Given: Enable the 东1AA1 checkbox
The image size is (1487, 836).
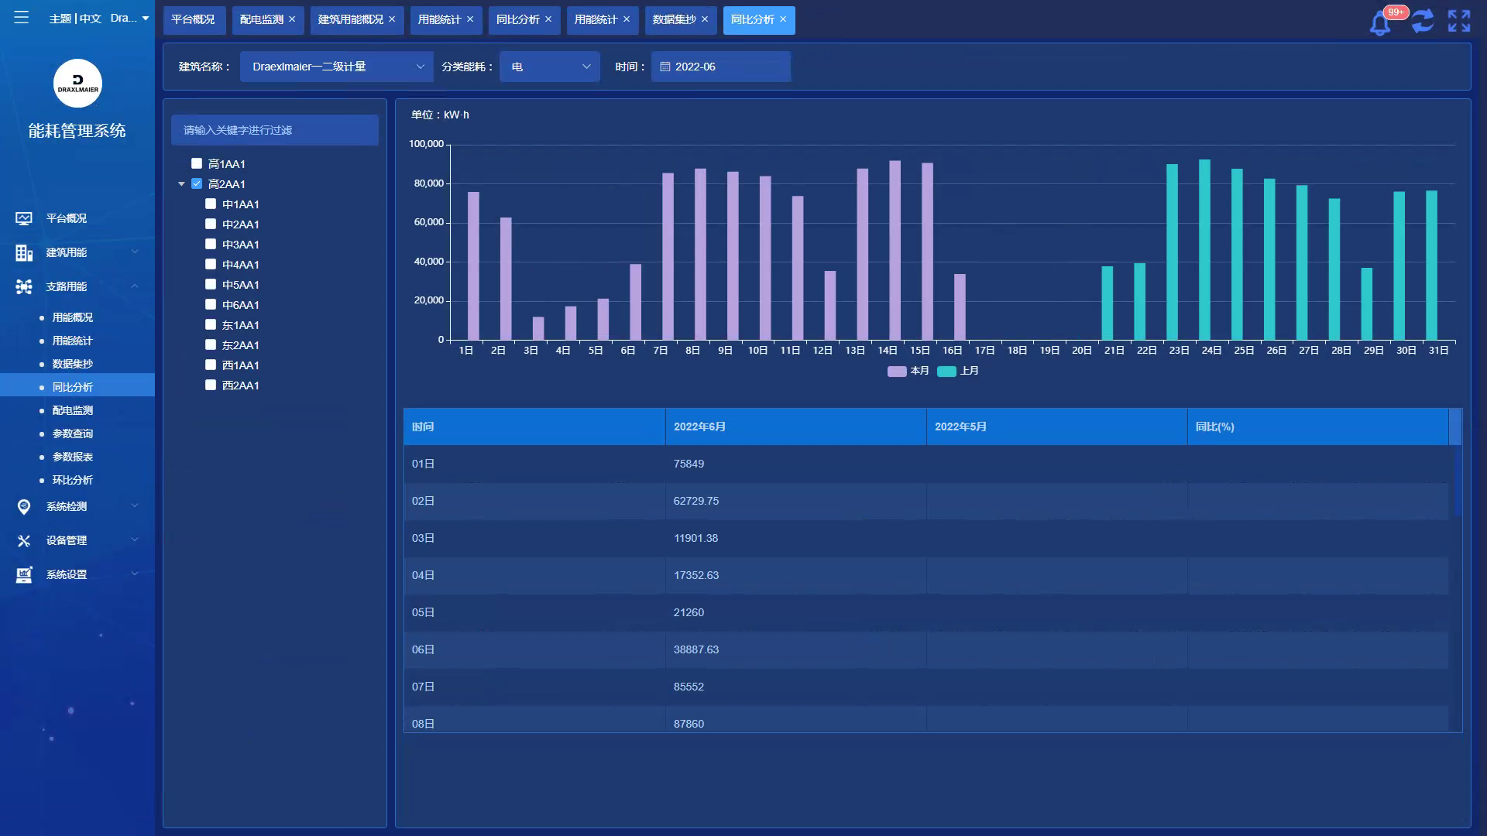Looking at the screenshot, I should click(x=211, y=324).
